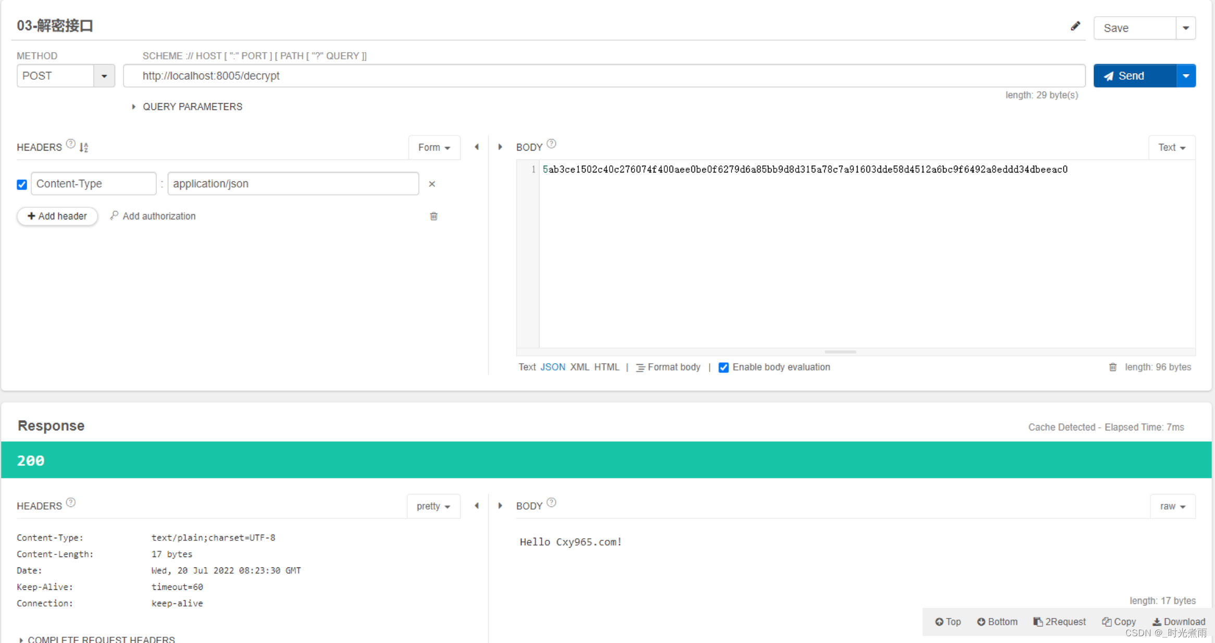Toggle the Content-Type header checkbox

click(22, 183)
